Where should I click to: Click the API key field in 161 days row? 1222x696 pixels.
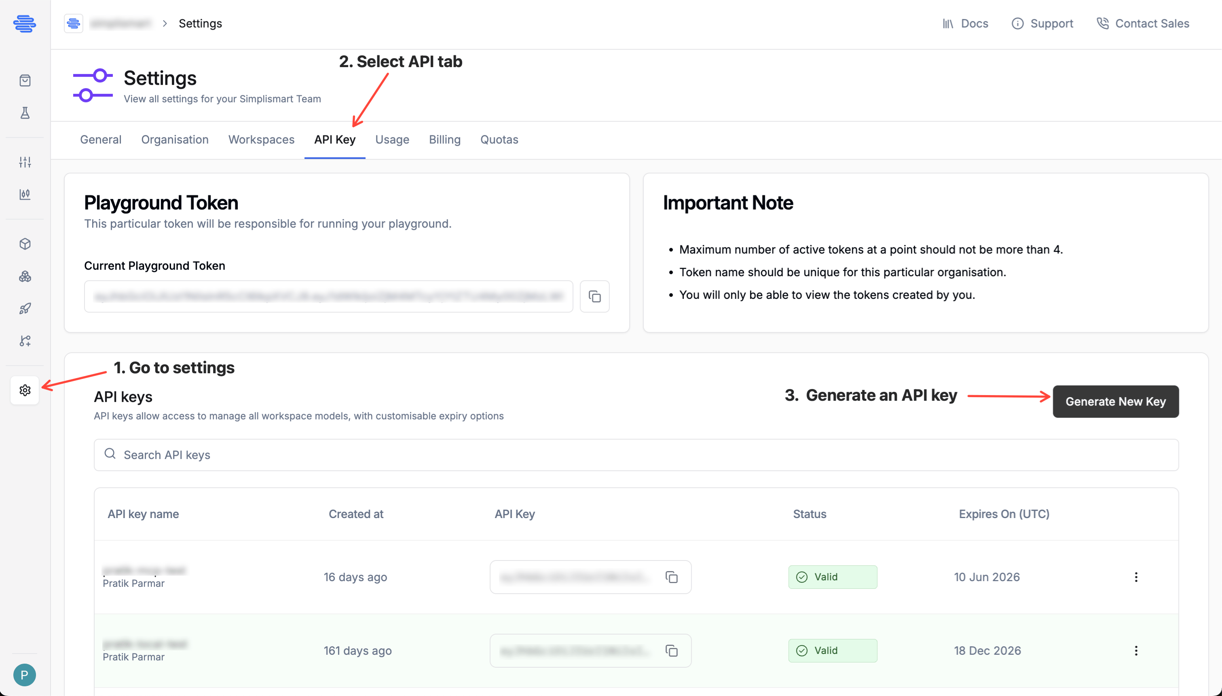(x=591, y=651)
